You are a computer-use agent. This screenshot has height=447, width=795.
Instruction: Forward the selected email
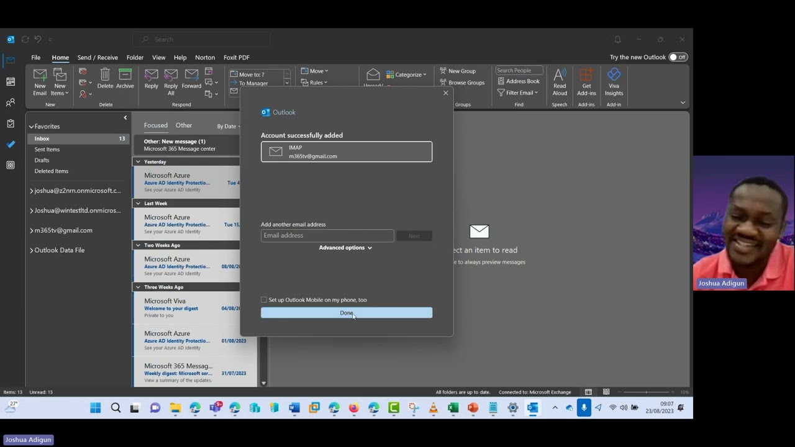coord(191,79)
